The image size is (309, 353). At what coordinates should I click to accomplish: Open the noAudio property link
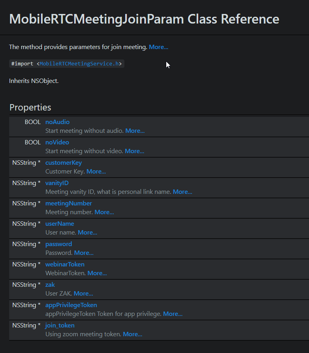coord(57,122)
